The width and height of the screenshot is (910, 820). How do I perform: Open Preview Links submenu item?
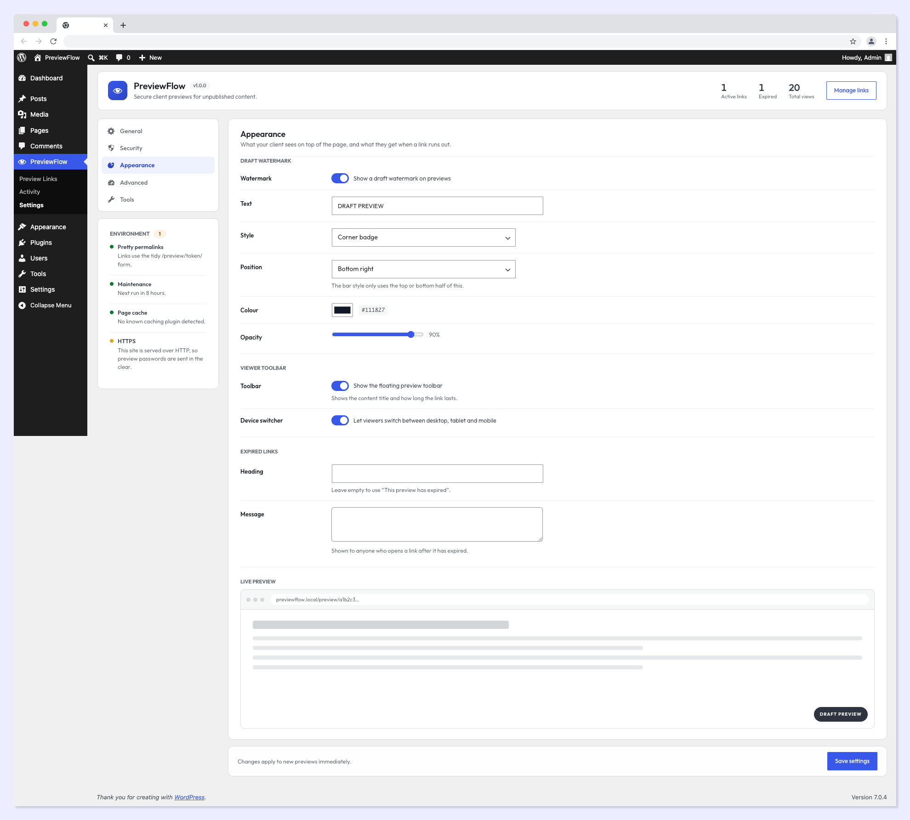coord(38,179)
